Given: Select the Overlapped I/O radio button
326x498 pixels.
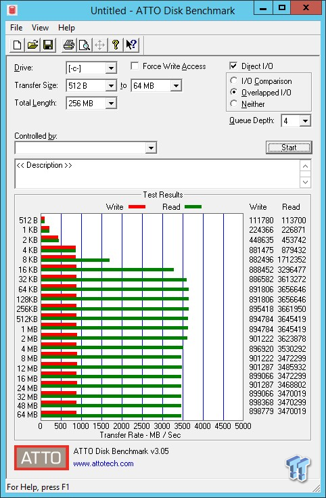Looking at the screenshot, I should click(233, 92).
